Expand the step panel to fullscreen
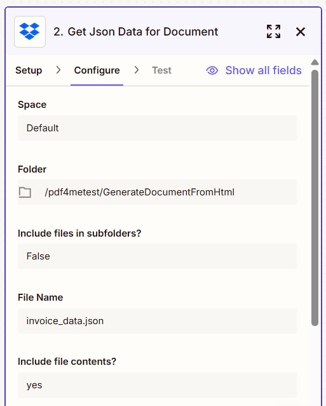326x406 pixels. click(x=273, y=32)
